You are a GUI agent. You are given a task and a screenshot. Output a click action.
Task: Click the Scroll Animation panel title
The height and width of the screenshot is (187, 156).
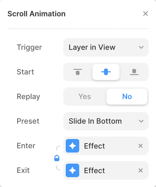coord(36,14)
